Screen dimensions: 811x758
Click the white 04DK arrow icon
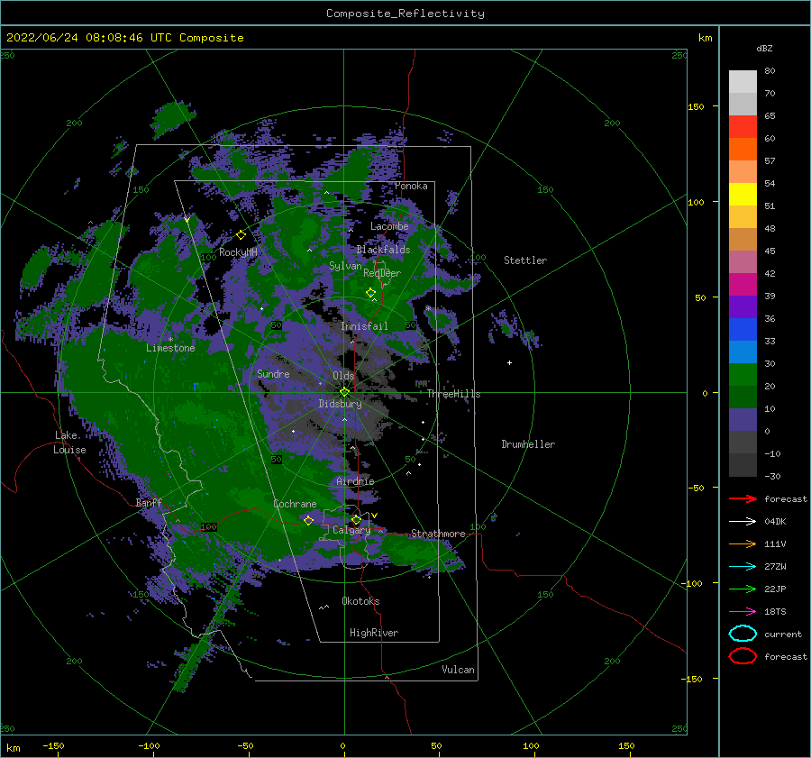pyautogui.click(x=743, y=522)
